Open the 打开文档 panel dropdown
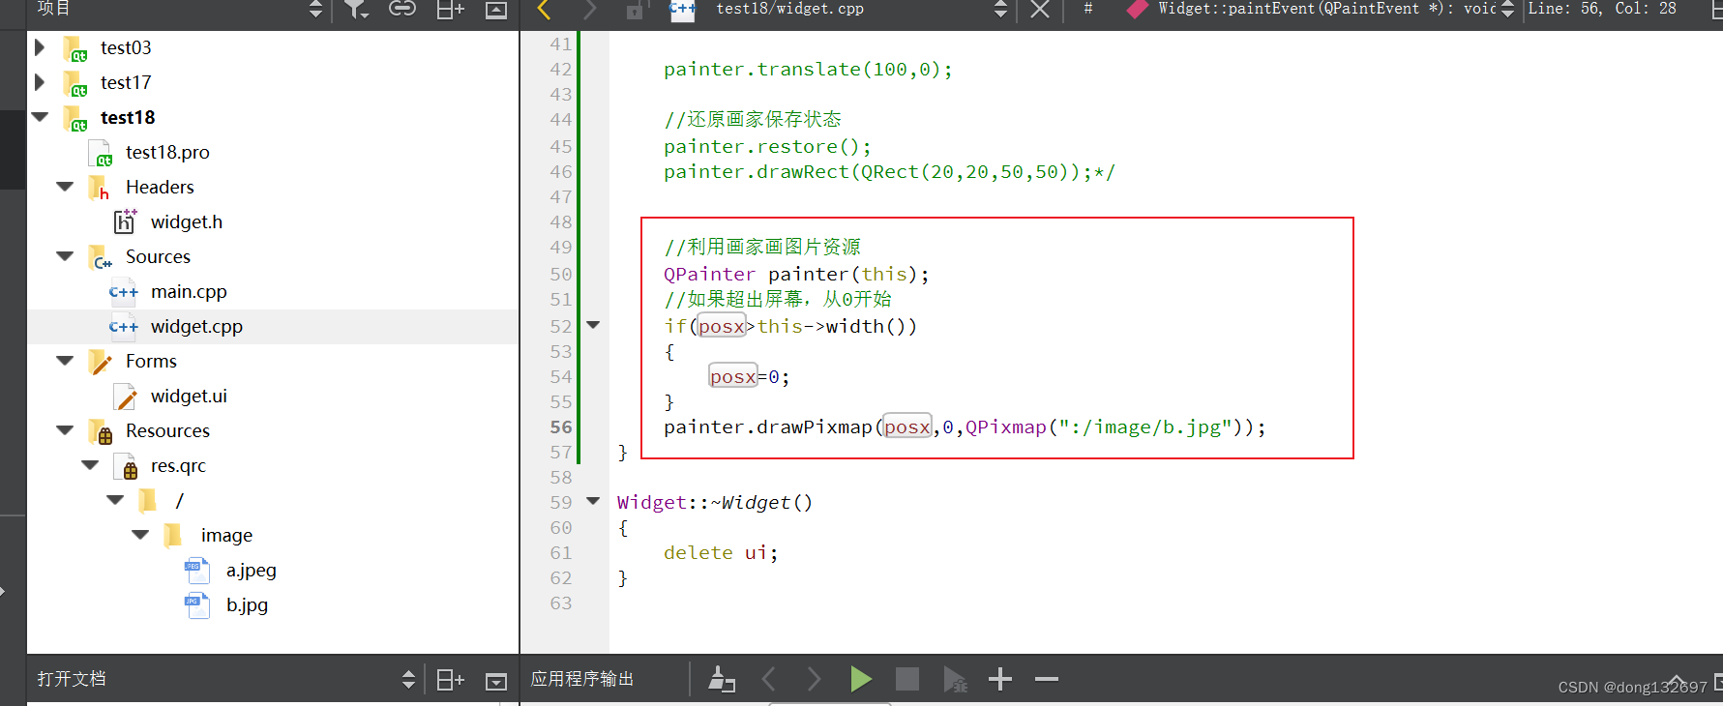Image resolution: width=1723 pixels, height=706 pixels. tap(408, 680)
